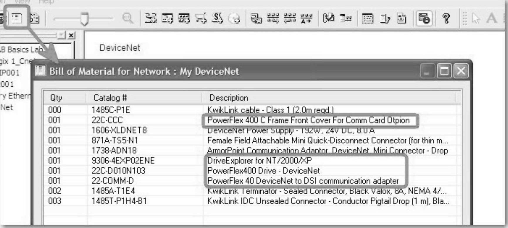Viewport: 508px width, 228px height.
Task: Click 'KwikLink IDC Unsealed Connector' description
Action: (x=328, y=201)
